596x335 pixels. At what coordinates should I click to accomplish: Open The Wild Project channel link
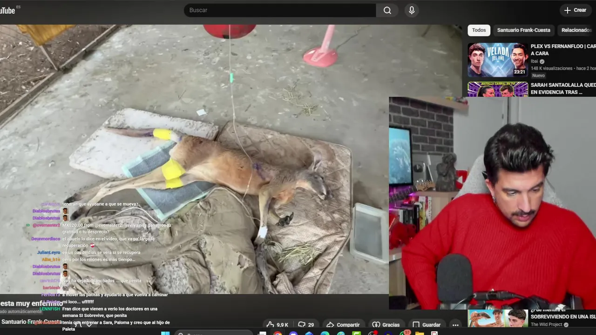click(547, 324)
